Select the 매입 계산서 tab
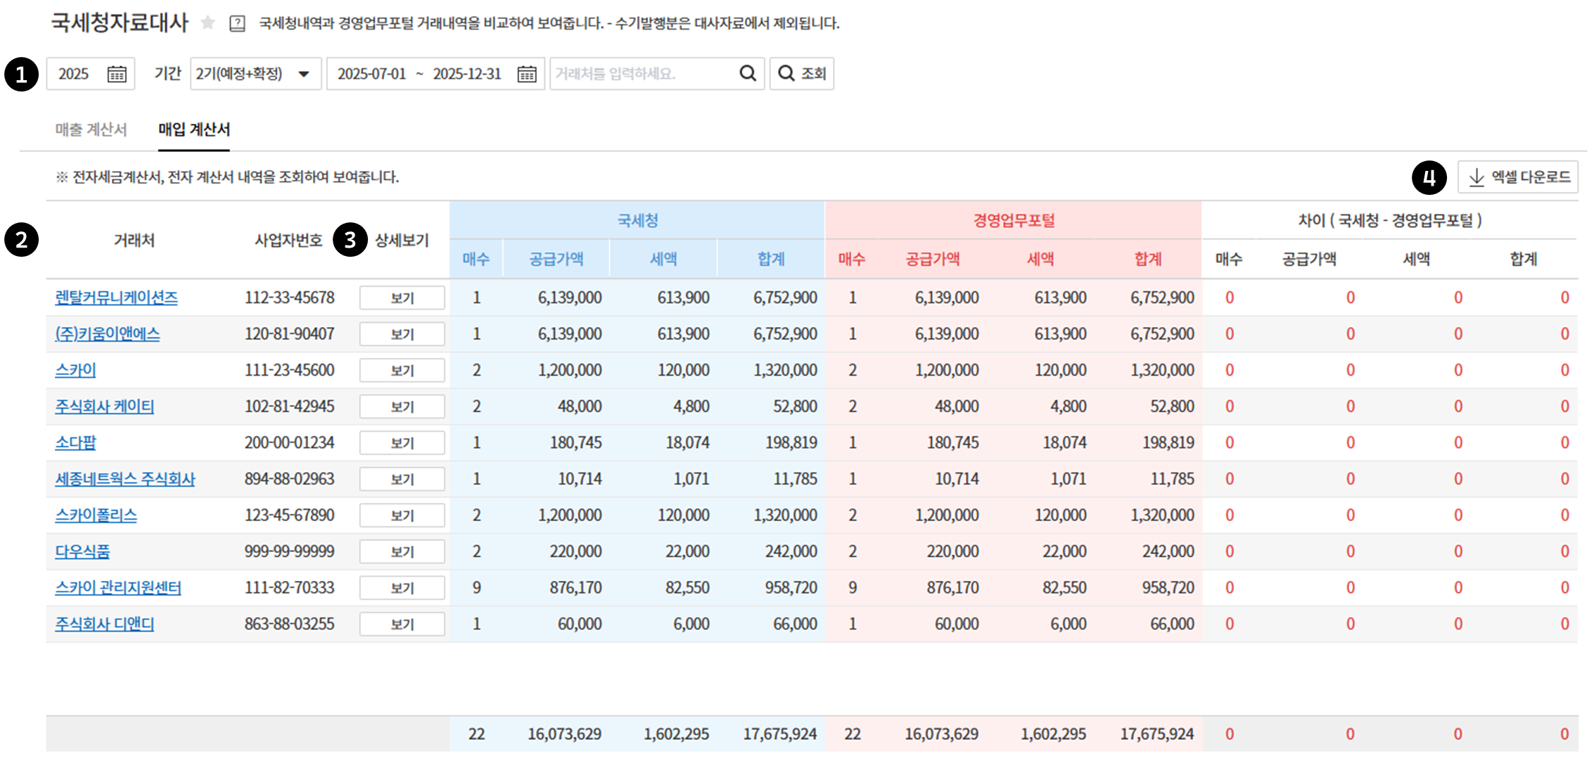The image size is (1594, 768). pos(194,129)
